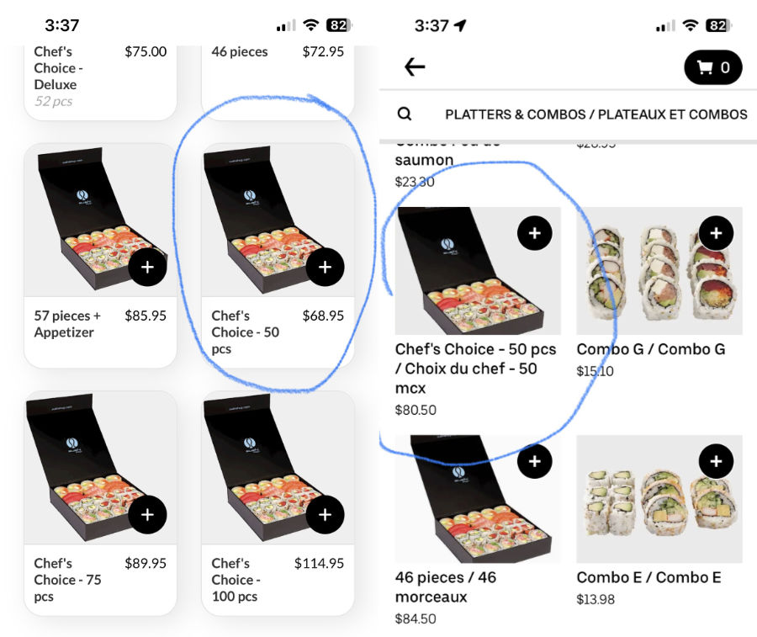Open the cart showing 0 items
The width and height of the screenshot is (757, 637).
713,67
